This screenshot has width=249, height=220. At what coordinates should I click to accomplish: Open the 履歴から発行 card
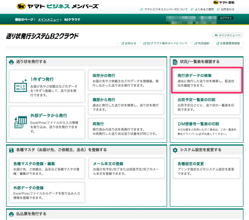pos(126,104)
